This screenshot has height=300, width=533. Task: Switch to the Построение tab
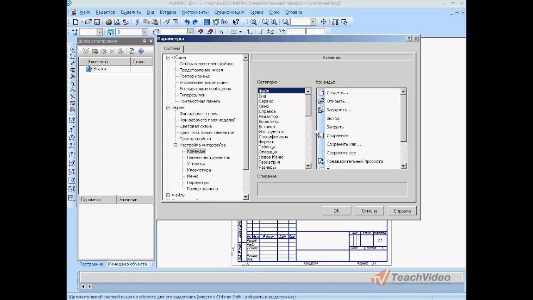(x=91, y=264)
